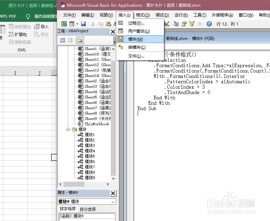This screenshot has height=221, width=270.
Task: Click project tree horizontal scroll left arrow
Action: coord(60,184)
